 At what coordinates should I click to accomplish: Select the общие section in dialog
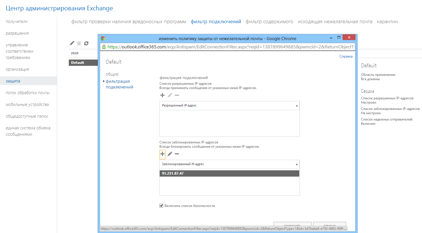coord(112,74)
